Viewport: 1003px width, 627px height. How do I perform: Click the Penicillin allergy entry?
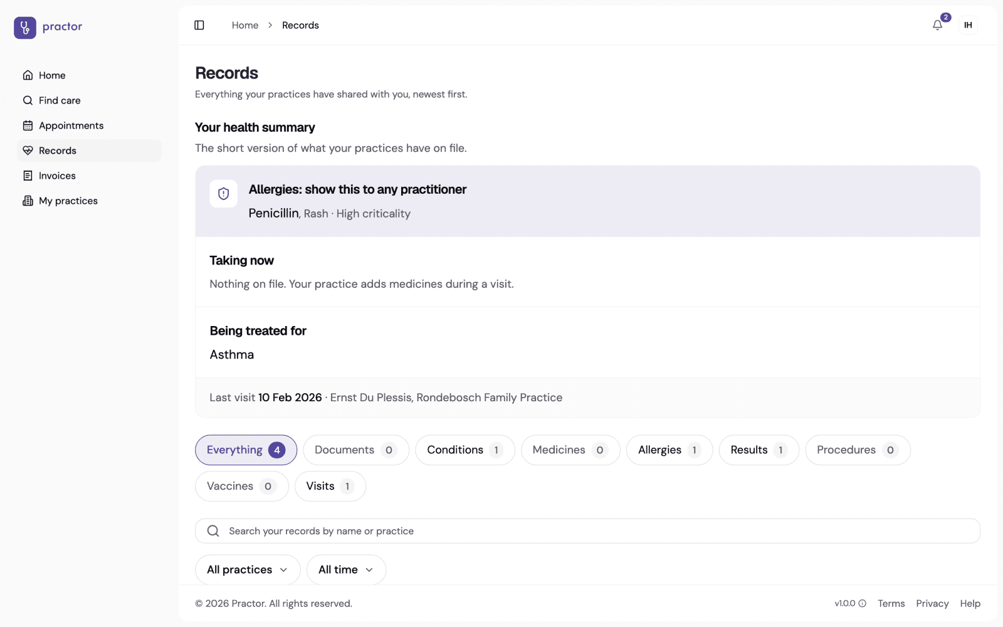pyautogui.click(x=273, y=213)
